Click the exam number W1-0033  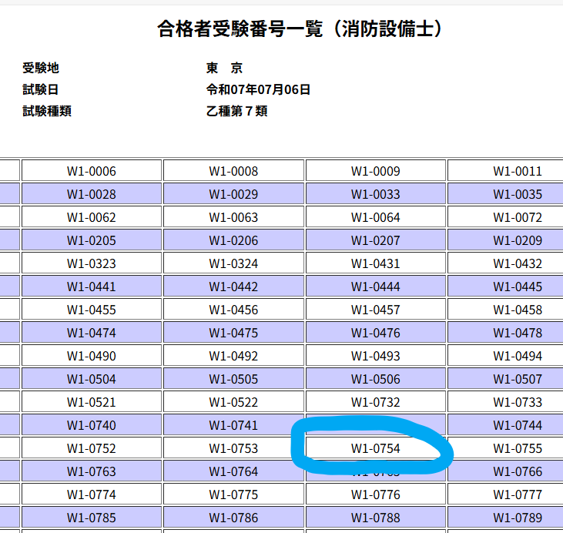(376, 194)
